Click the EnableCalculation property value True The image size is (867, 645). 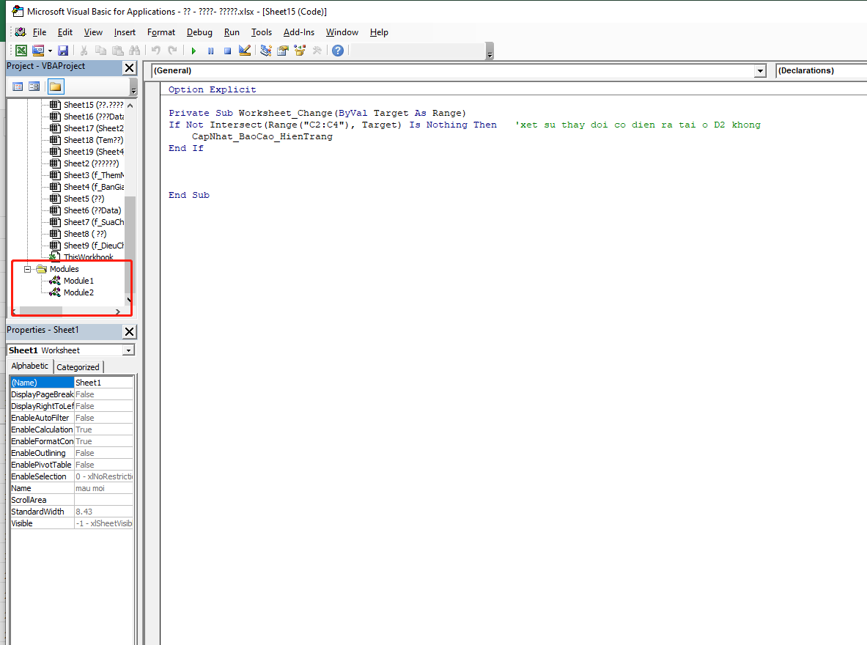[103, 430]
